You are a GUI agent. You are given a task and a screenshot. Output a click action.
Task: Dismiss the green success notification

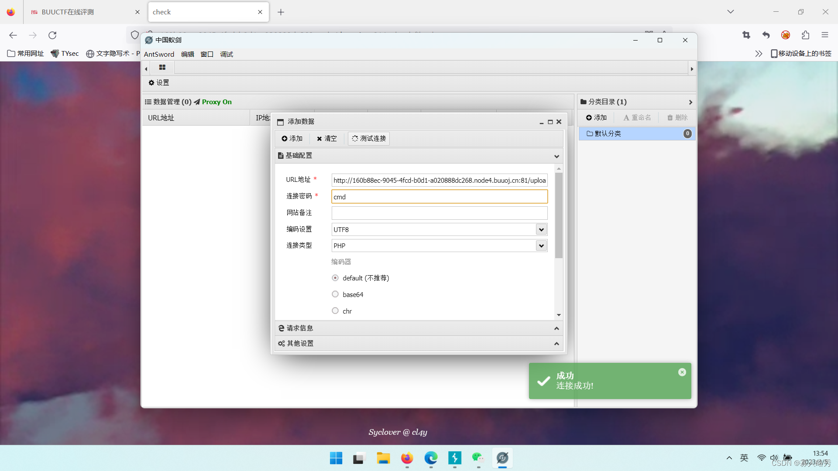(x=682, y=372)
